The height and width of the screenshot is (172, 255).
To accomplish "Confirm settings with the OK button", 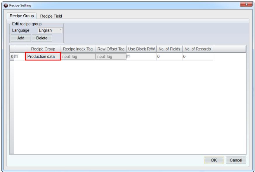I will pos(214,160).
